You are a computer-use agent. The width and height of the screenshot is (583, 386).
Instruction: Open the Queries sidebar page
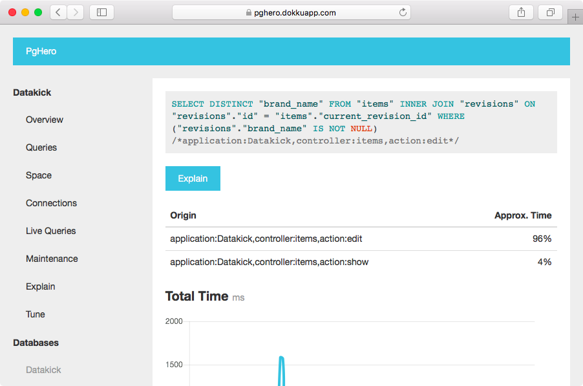[41, 147]
